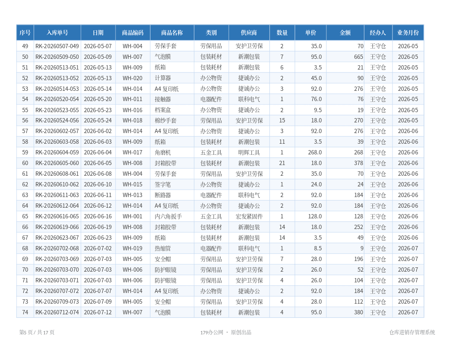Click the 业务月份 column header

[408, 33]
